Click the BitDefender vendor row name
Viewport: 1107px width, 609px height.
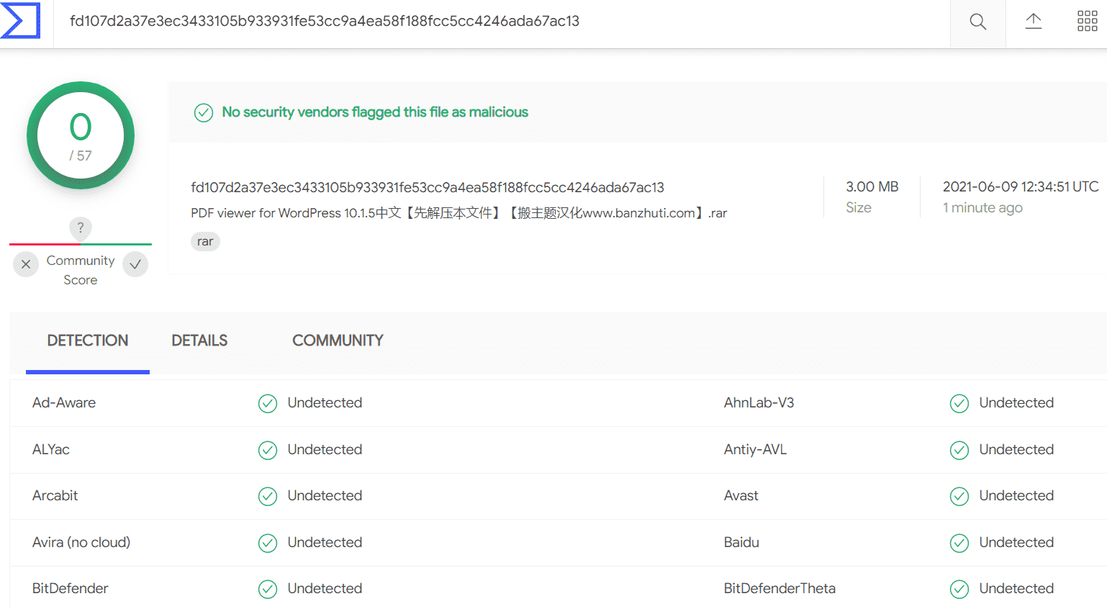71,588
